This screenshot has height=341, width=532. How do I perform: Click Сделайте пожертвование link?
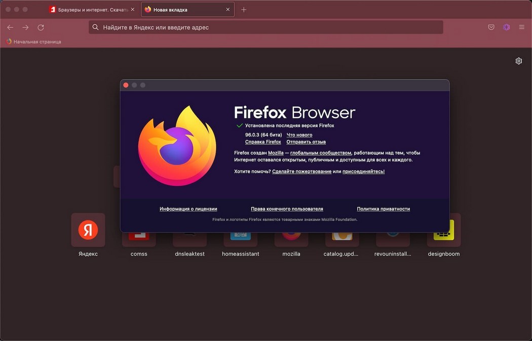(301, 172)
